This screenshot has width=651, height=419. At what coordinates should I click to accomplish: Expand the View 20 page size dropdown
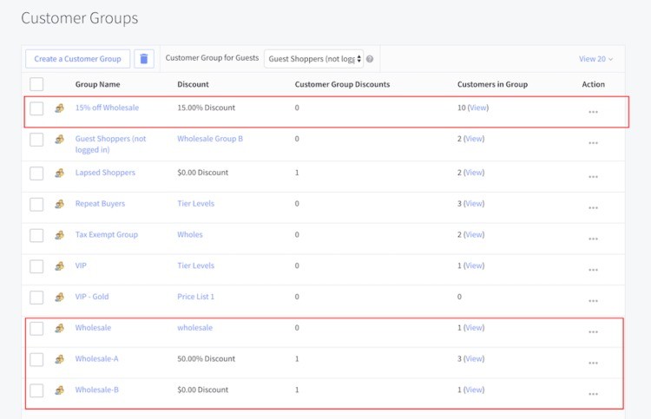point(595,59)
